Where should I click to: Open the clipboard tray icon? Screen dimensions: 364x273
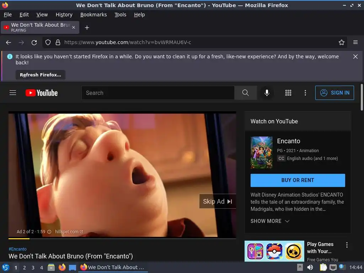pyautogui.click(x=323, y=267)
